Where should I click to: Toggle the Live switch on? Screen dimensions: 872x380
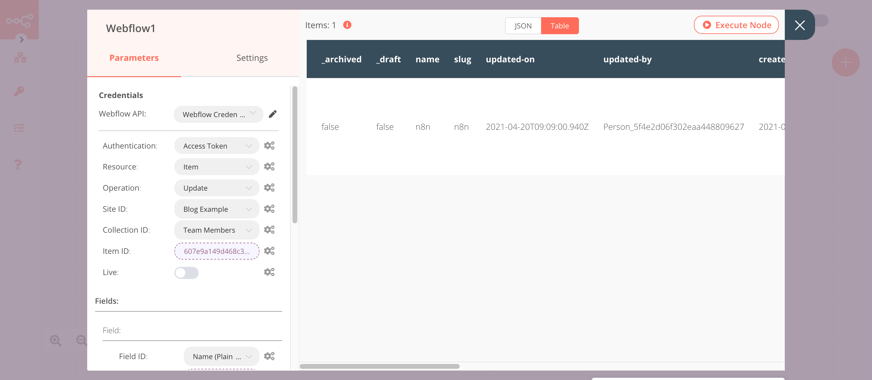(x=186, y=273)
